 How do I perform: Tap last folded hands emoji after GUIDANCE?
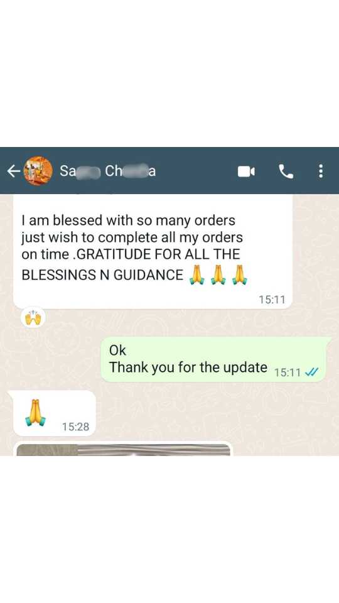click(239, 275)
